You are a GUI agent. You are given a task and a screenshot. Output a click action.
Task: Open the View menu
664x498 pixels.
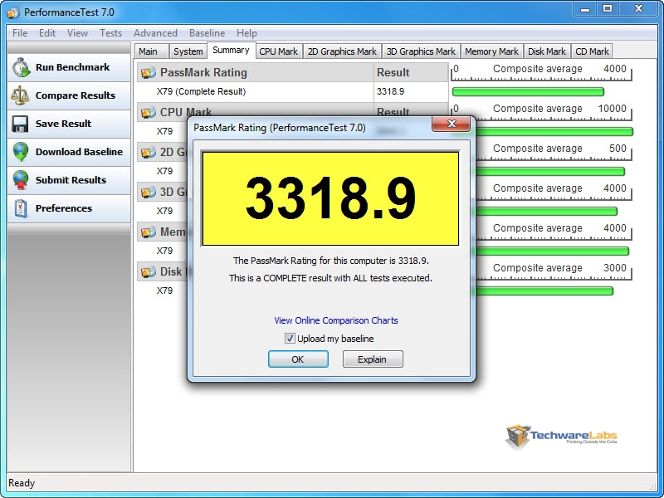click(77, 33)
